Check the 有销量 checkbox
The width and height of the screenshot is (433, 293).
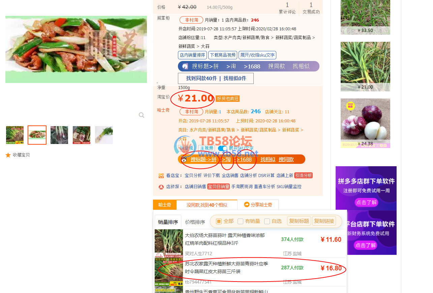[240, 221]
